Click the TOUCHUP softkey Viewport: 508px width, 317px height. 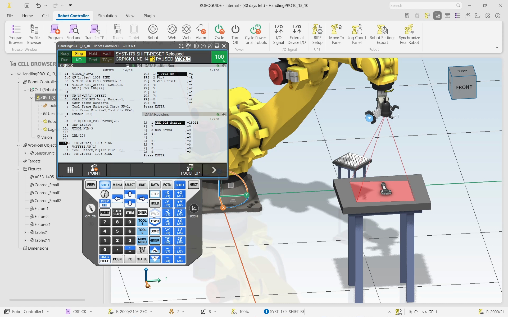point(190,170)
